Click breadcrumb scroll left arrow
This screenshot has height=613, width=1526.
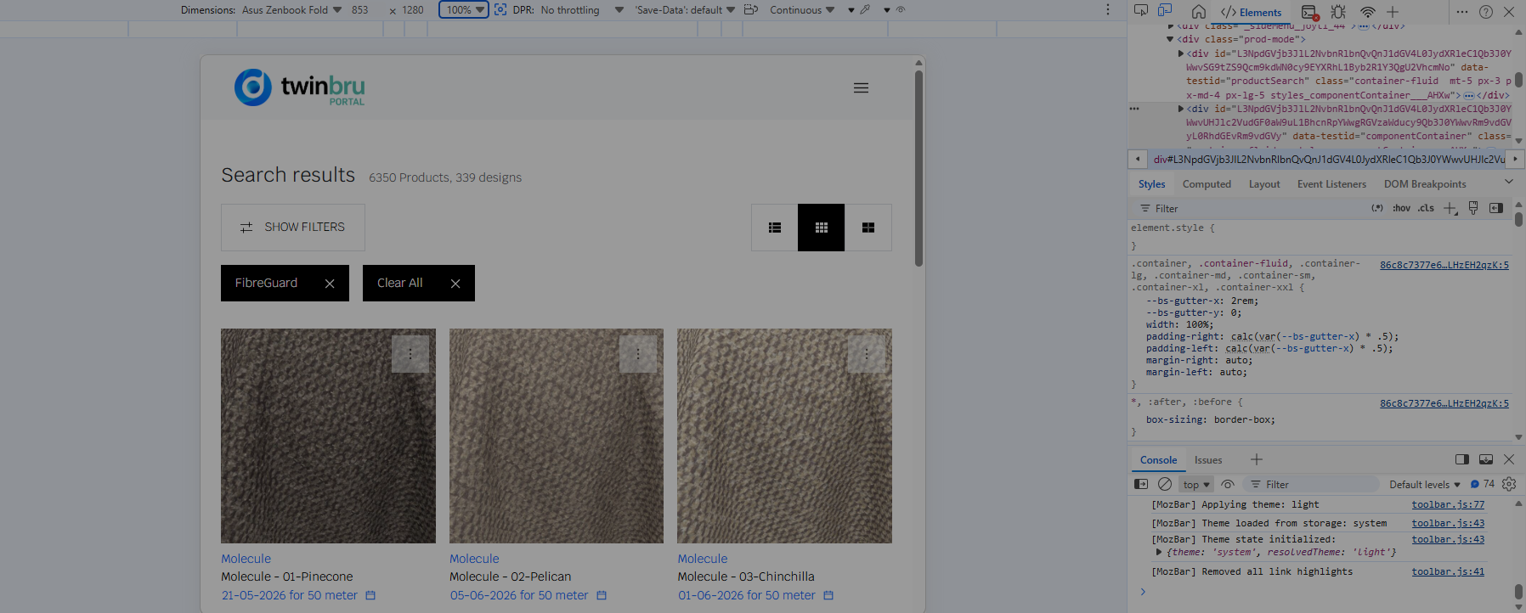pos(1137,159)
